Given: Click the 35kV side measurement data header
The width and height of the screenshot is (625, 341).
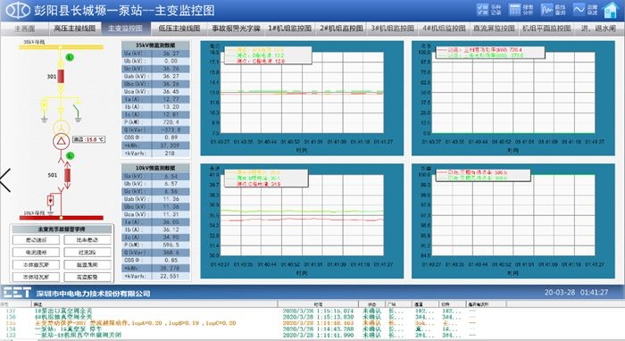Looking at the screenshot, I should [x=155, y=45].
